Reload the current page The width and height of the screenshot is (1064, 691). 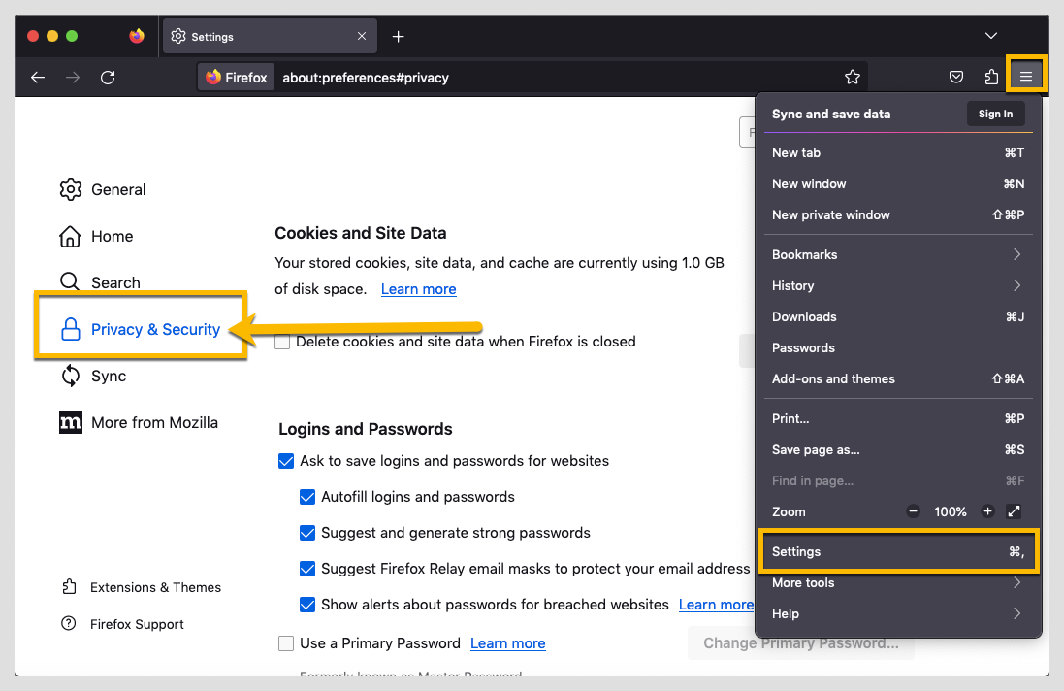pos(108,77)
